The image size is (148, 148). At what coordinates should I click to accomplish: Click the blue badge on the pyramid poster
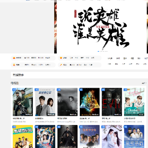(x=81, y=90)
